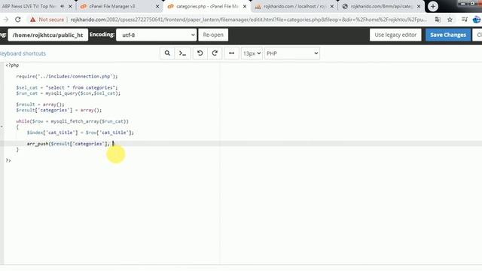Click the file path input field

[48, 35]
